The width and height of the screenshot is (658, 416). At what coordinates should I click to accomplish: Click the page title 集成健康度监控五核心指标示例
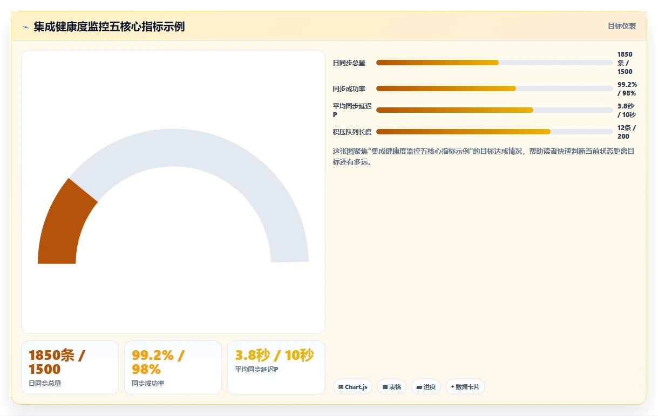pos(109,26)
